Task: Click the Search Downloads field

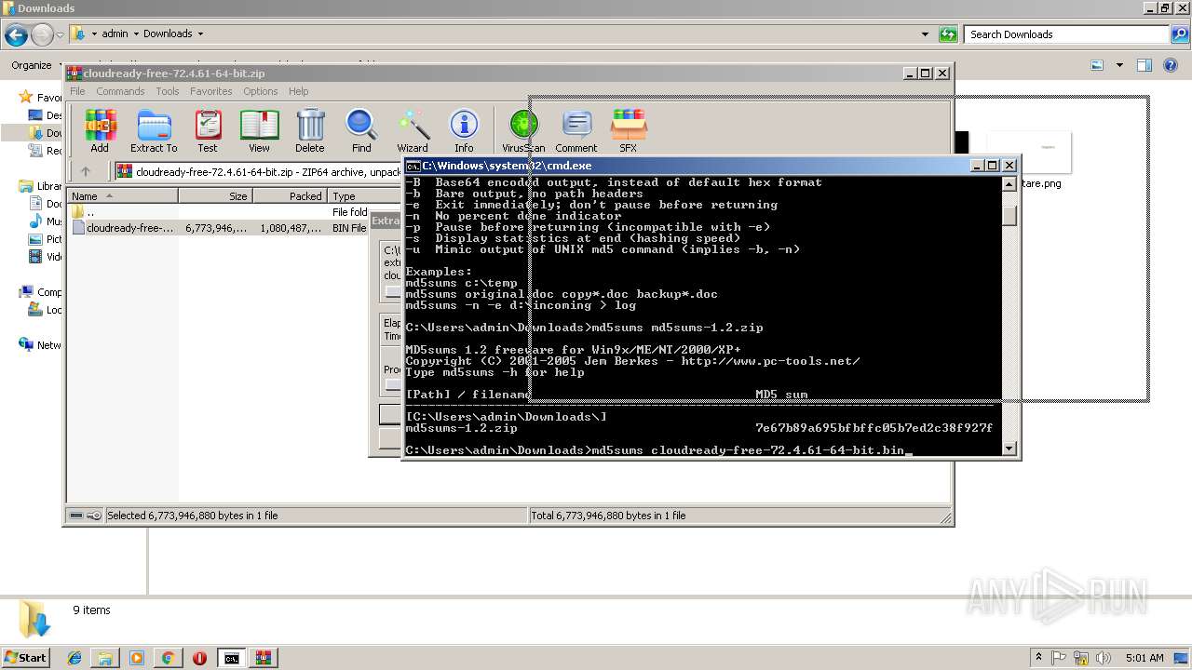Action: 1067,34
